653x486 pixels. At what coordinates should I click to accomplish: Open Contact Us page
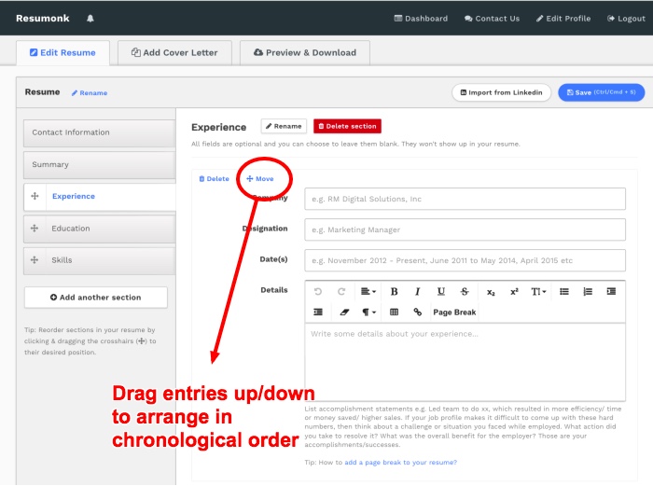[492, 19]
